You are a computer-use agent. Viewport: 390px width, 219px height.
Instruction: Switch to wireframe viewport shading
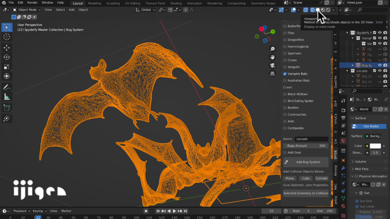pos(312,10)
